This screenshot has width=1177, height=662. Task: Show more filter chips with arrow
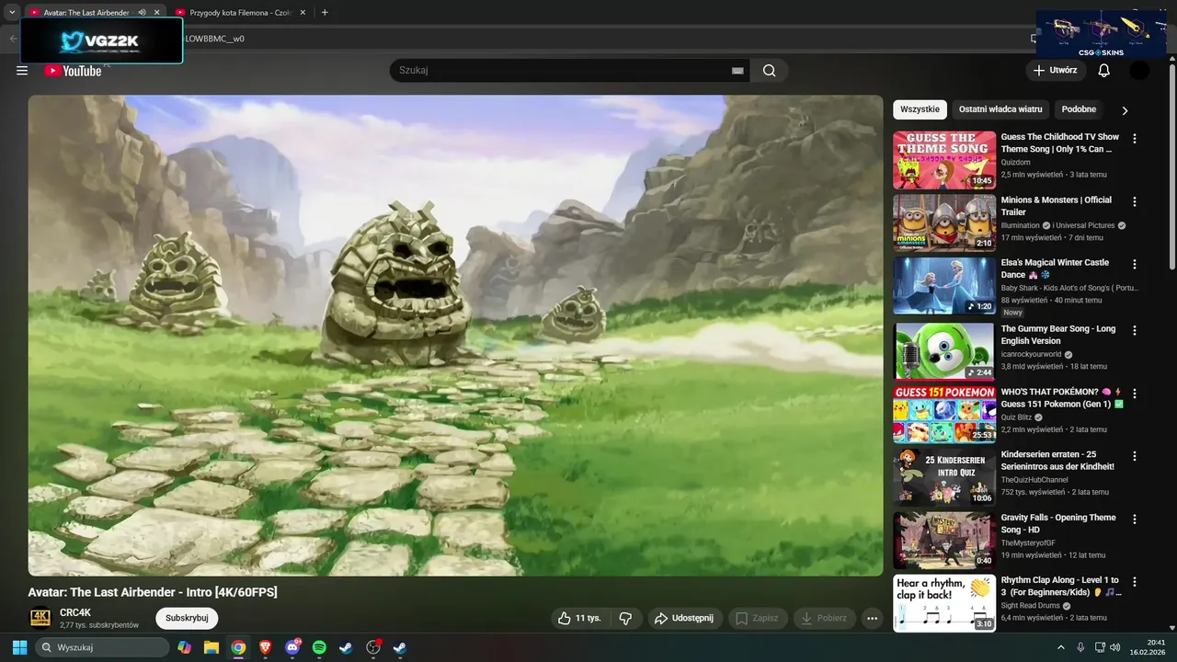click(x=1125, y=110)
